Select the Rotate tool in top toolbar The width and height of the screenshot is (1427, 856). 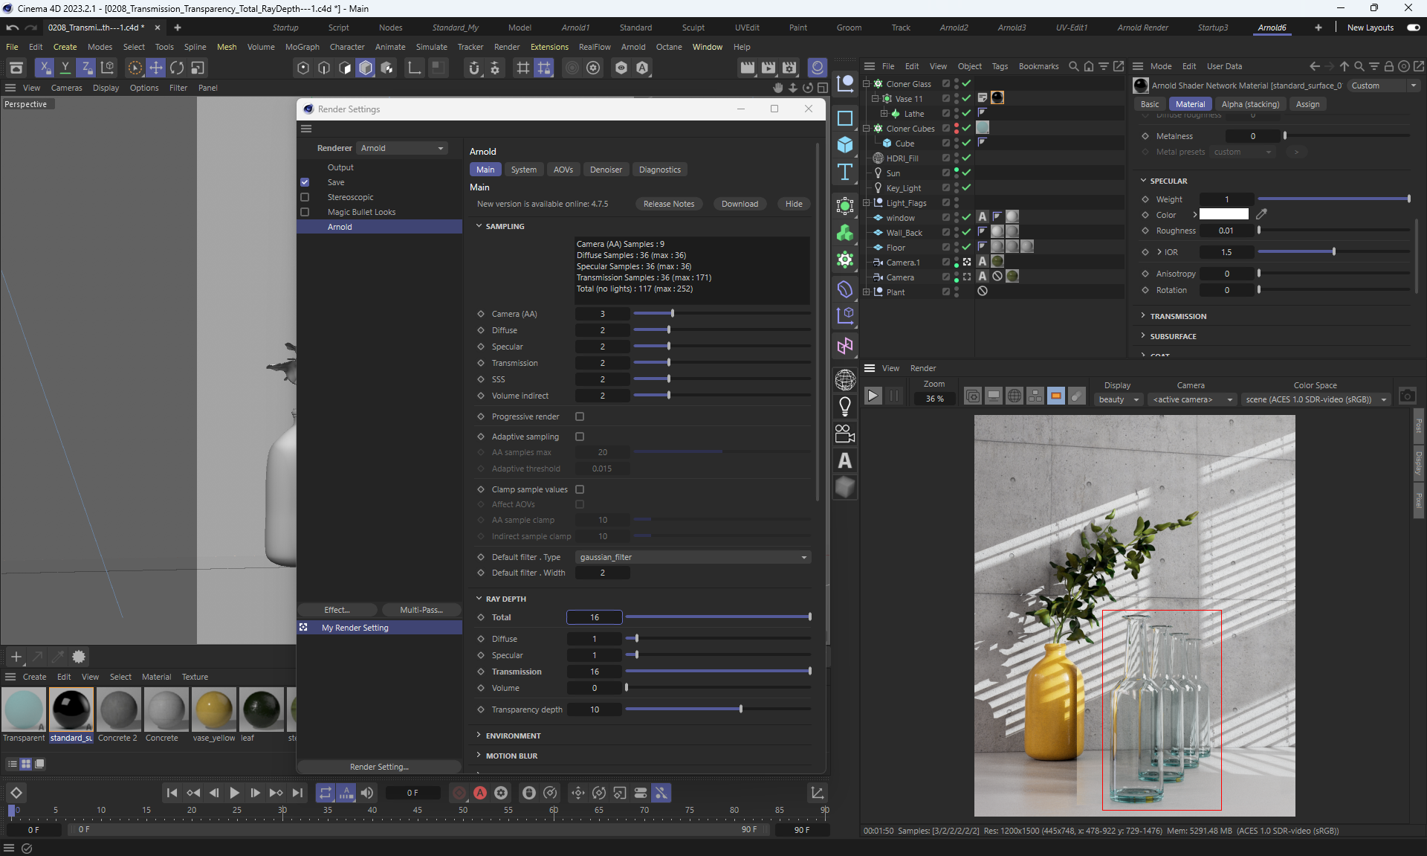(x=177, y=68)
